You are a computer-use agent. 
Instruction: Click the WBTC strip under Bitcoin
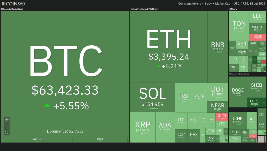pyautogui.click(x=37, y=140)
